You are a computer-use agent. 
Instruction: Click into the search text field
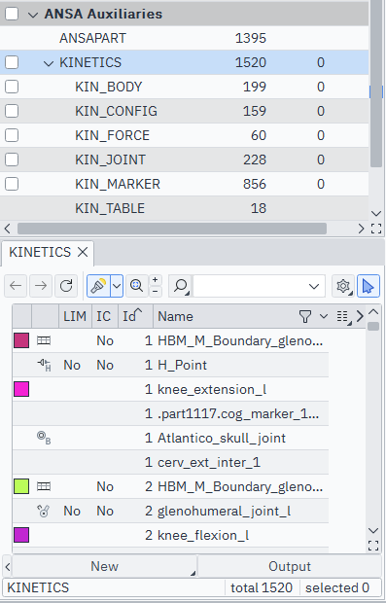tap(251, 286)
